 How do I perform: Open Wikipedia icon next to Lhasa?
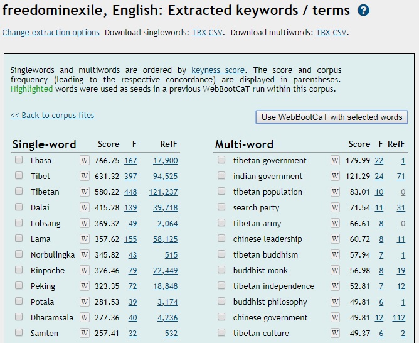(x=85, y=161)
